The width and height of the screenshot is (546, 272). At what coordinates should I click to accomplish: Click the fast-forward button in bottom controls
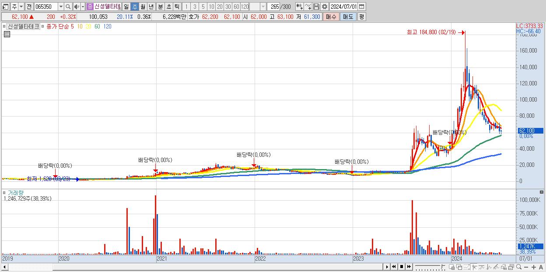409,267
